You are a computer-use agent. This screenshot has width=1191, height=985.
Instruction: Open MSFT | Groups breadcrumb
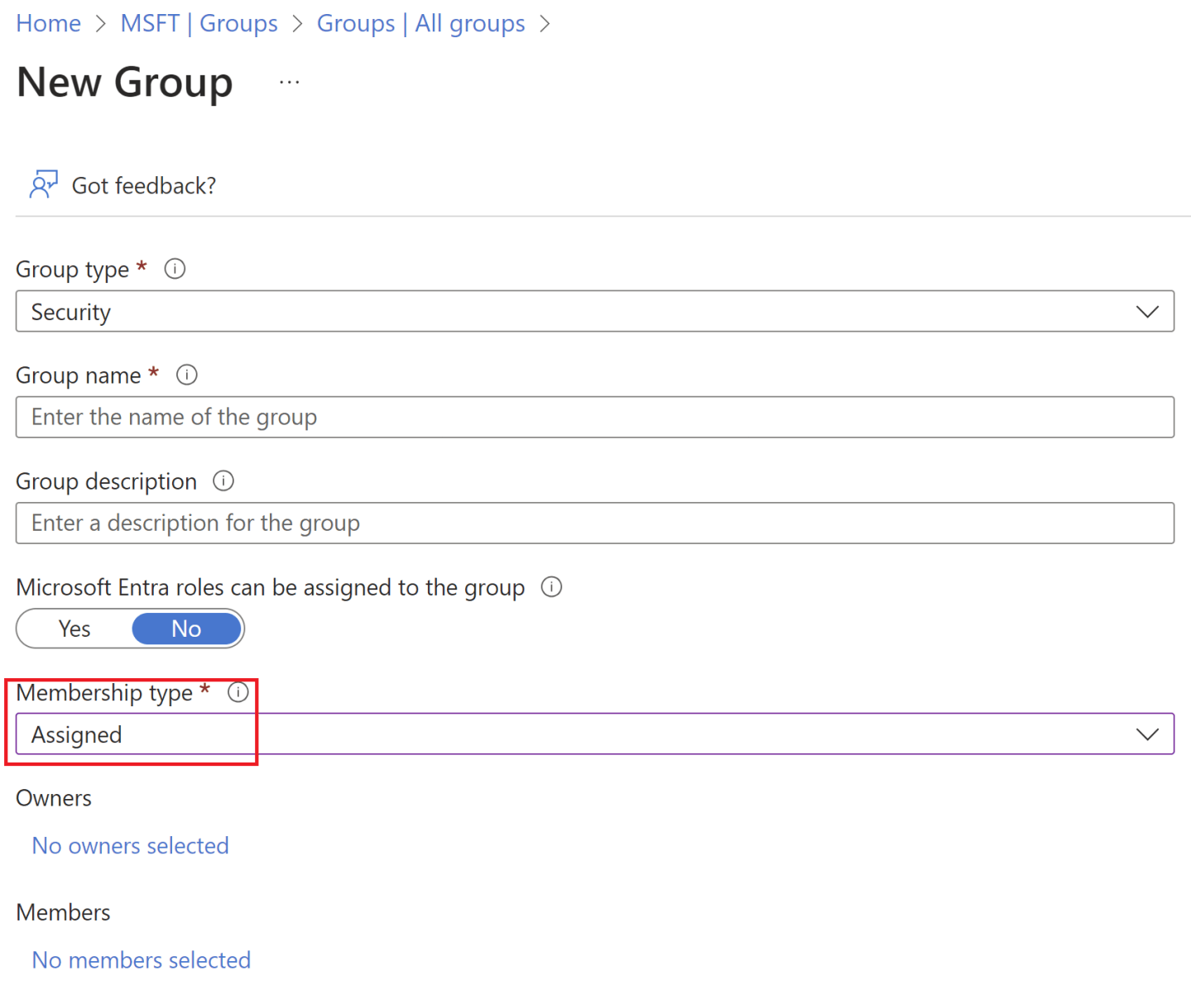click(199, 23)
